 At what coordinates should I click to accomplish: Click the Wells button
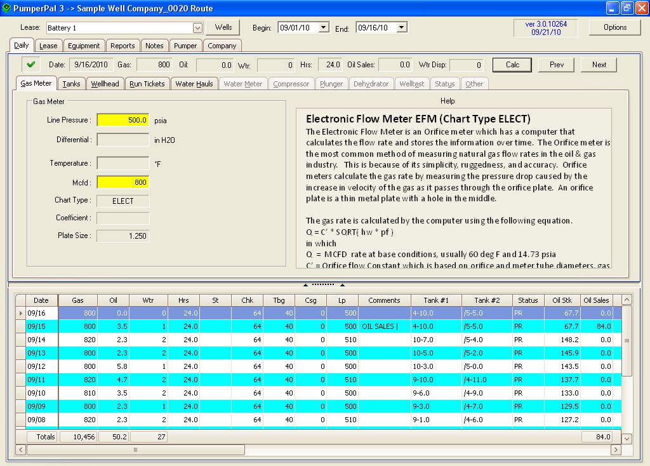click(223, 27)
